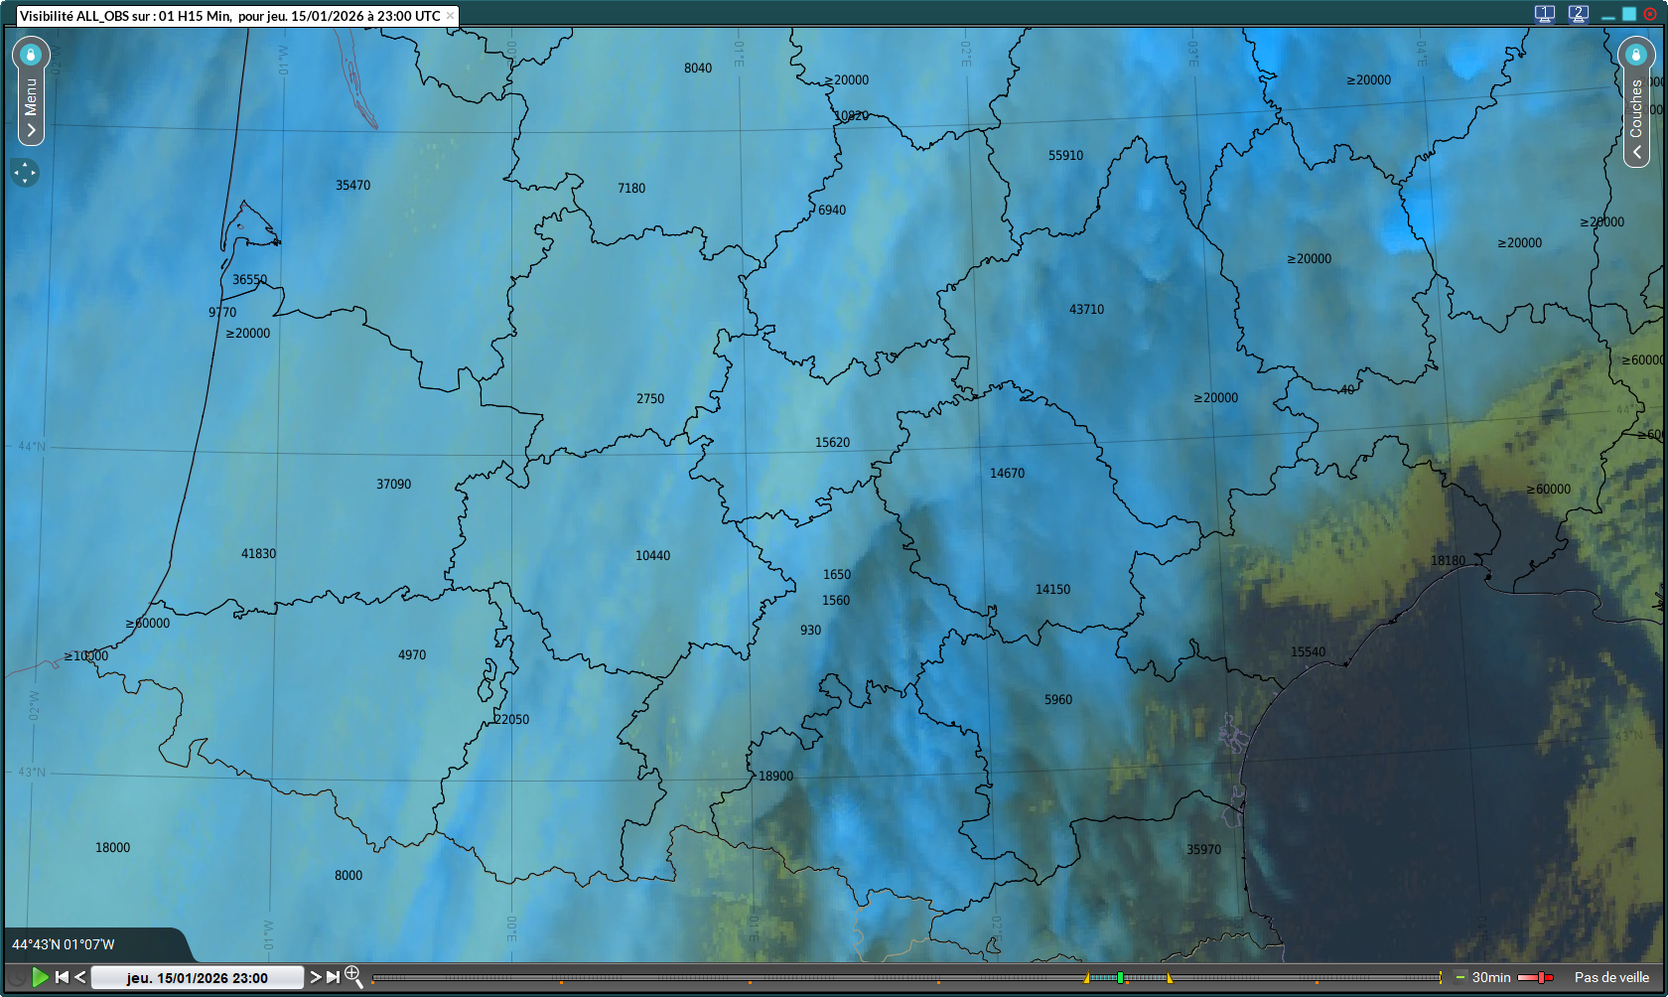Send the view to screen 2
Viewport: 1668px width, 997px height.
click(x=1578, y=14)
